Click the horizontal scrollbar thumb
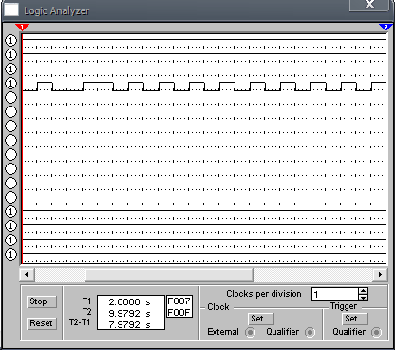This screenshot has width=395, height=350. pyautogui.click(x=169, y=275)
